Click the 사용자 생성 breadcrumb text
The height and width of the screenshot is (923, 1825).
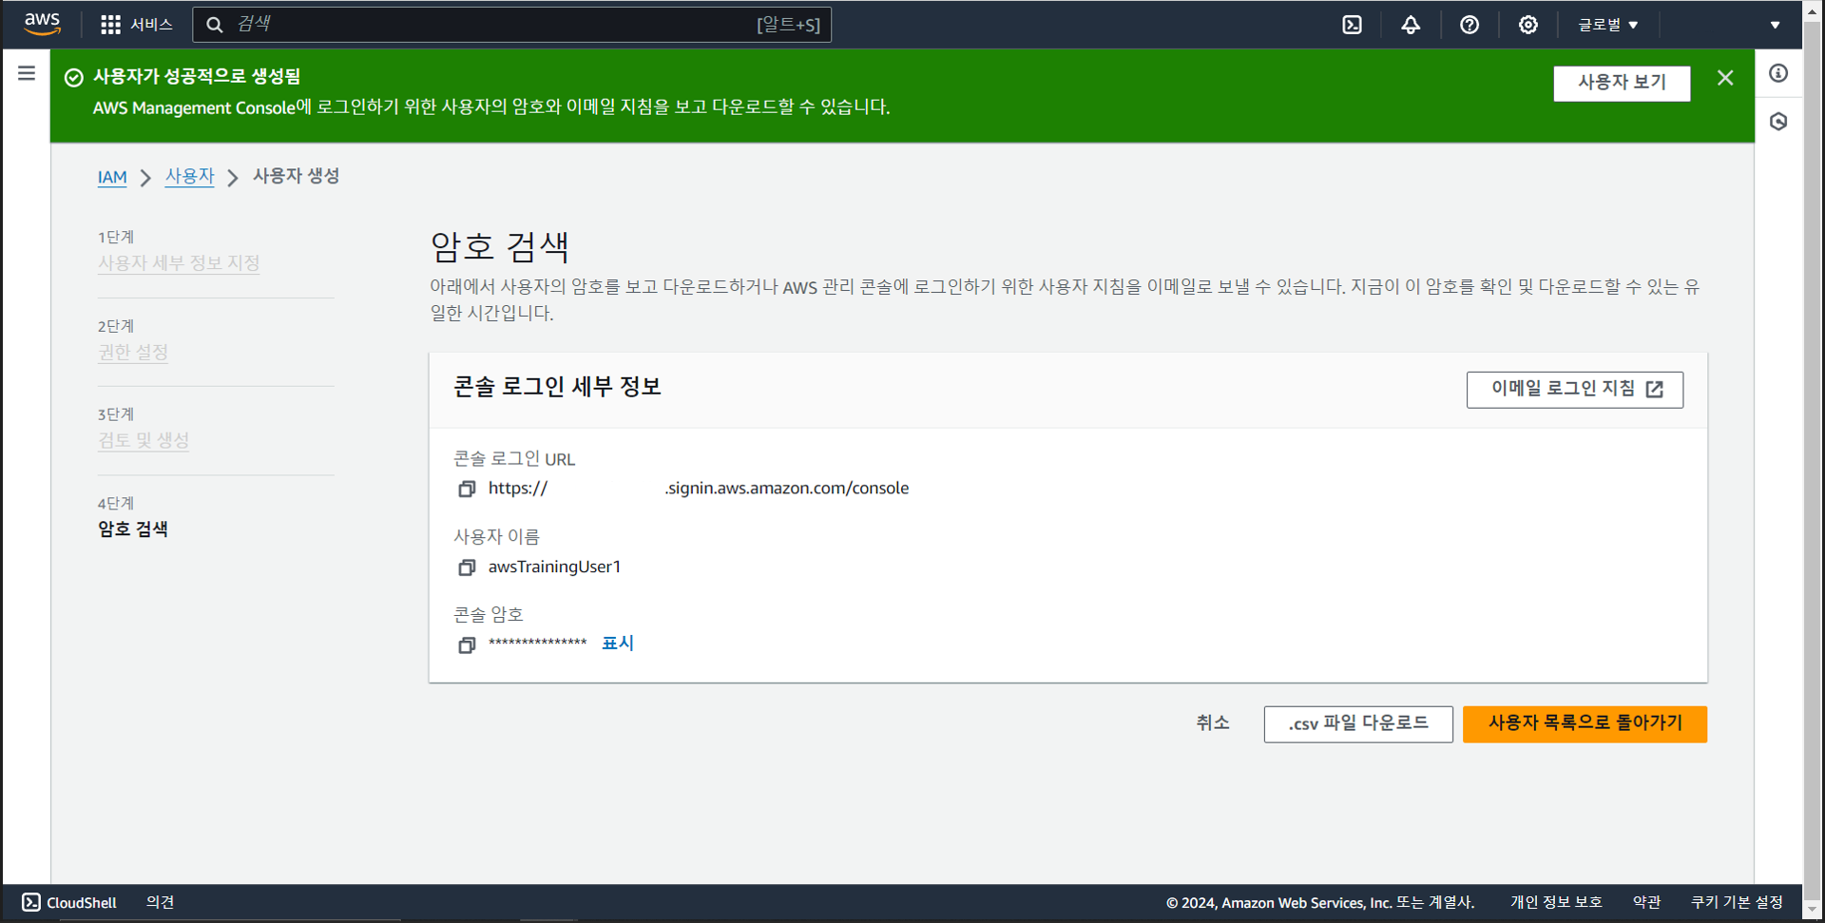click(x=296, y=176)
